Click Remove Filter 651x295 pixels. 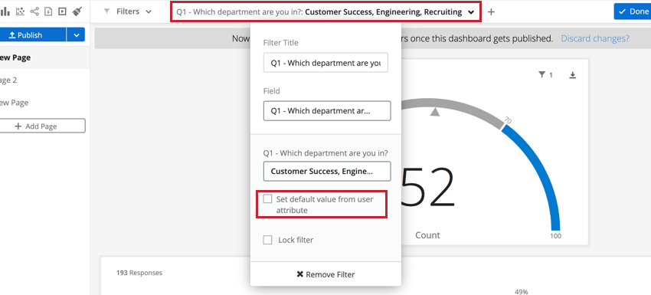click(x=325, y=274)
